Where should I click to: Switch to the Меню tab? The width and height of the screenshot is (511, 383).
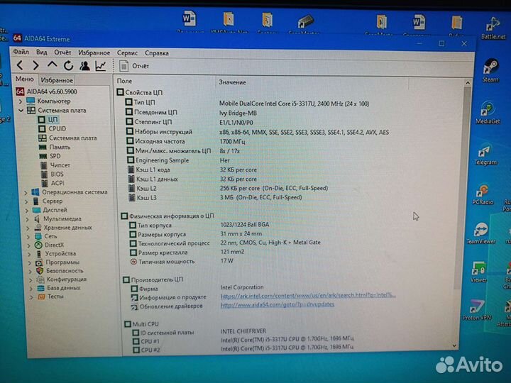click(x=25, y=79)
